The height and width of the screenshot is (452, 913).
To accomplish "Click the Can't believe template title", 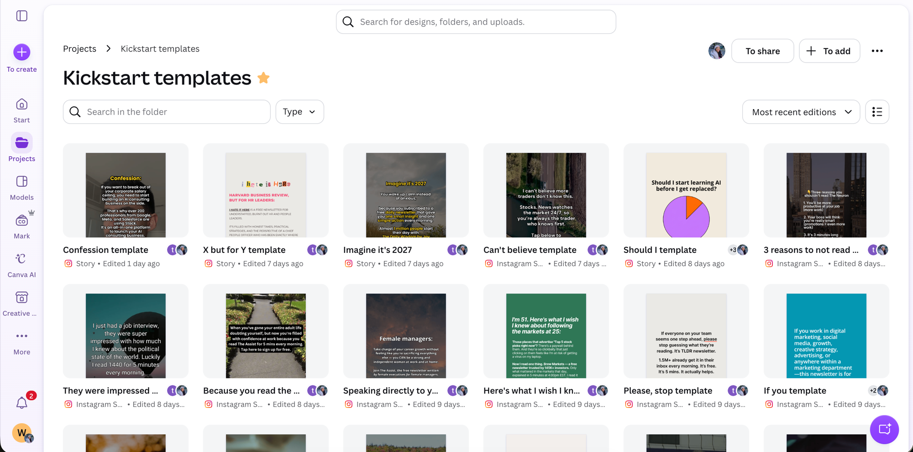I will tap(530, 250).
